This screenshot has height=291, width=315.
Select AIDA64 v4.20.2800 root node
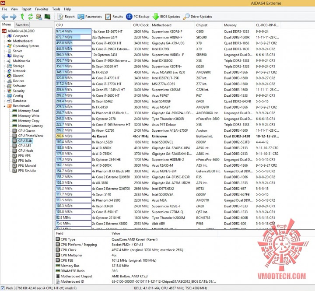pyautogui.click(x=18, y=31)
